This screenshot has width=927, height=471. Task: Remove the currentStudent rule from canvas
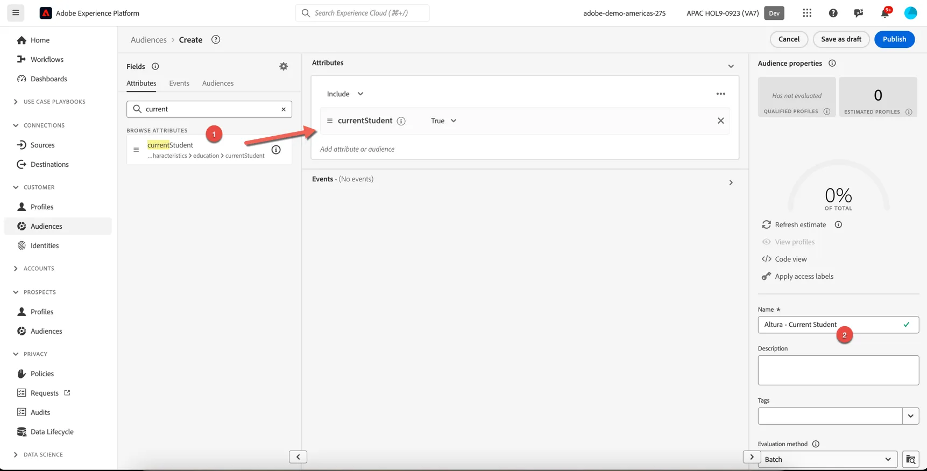tap(720, 121)
